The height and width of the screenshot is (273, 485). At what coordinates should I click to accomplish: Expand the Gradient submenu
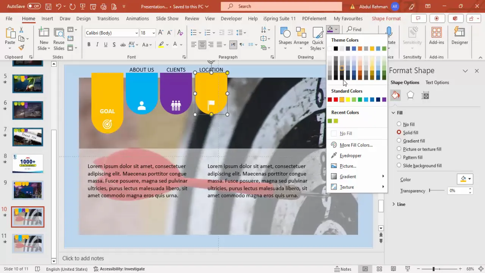tap(356, 176)
